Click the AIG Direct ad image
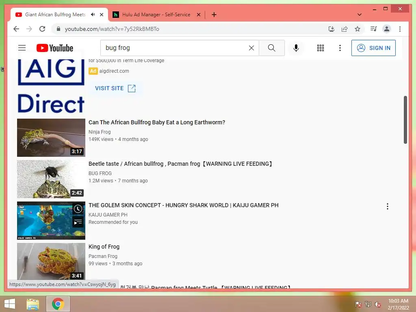Screen dimensions: 416x312 (51, 85)
